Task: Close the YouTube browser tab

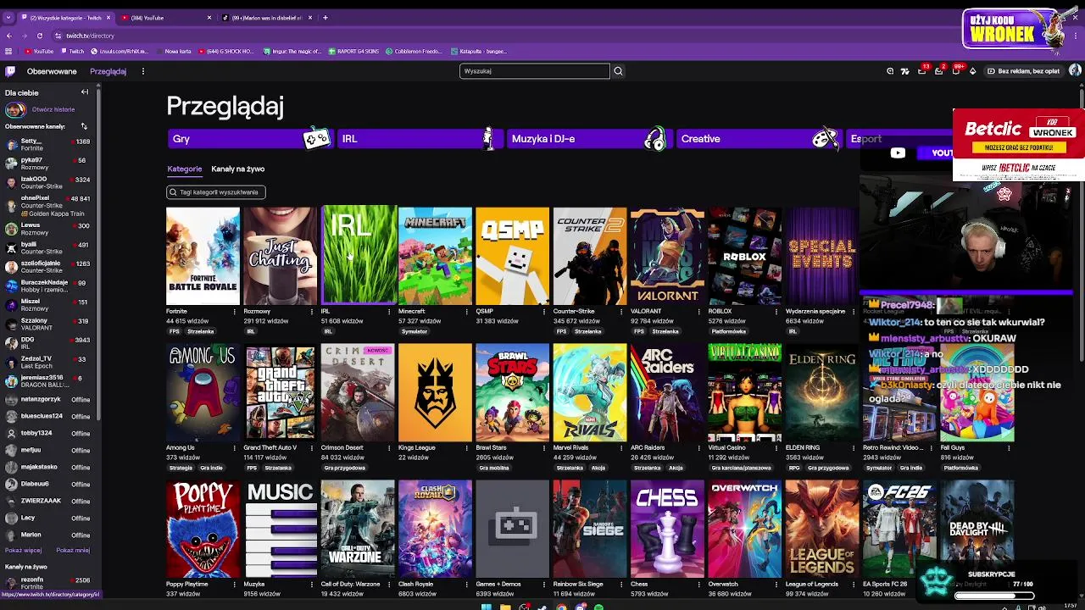Action: coord(209,18)
